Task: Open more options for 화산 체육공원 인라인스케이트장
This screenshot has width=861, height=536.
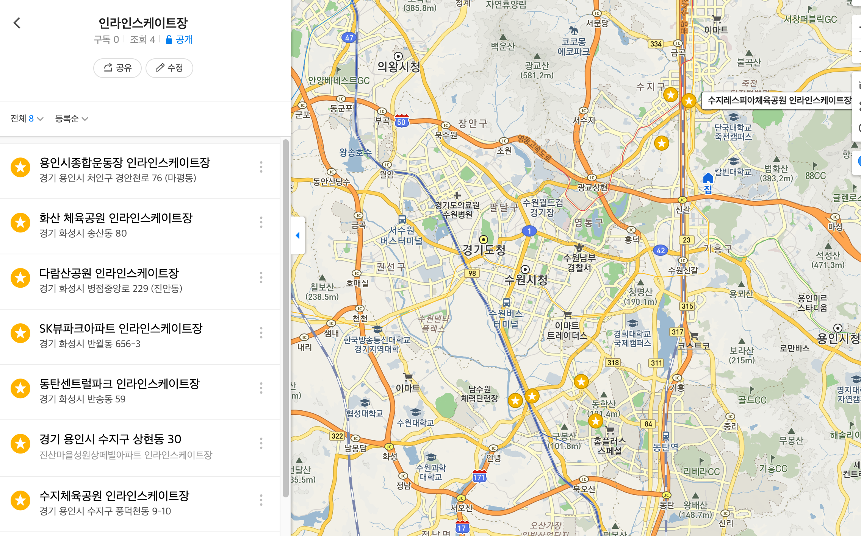Action: click(x=261, y=222)
